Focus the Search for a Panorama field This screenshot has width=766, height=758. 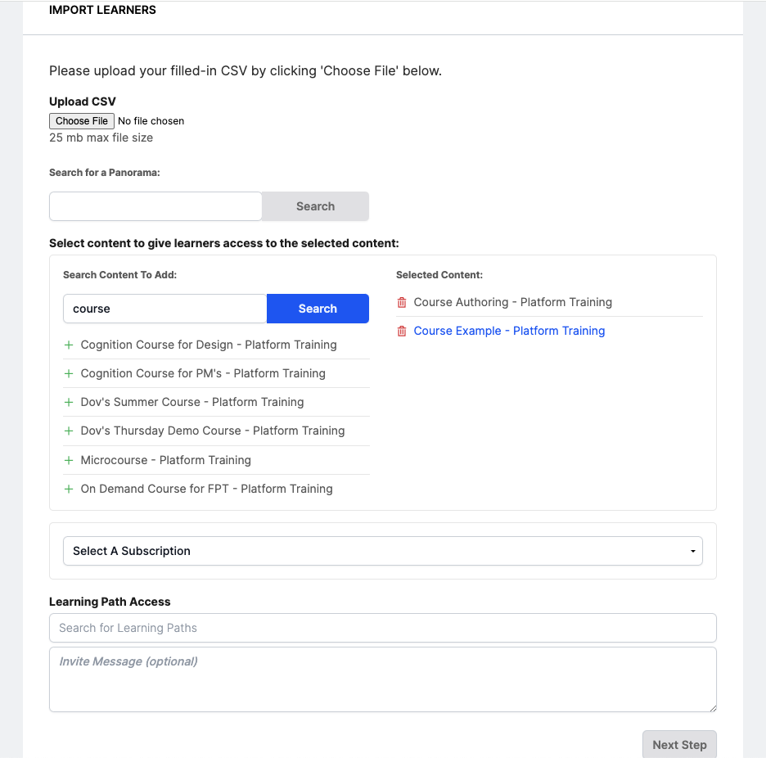[155, 206]
